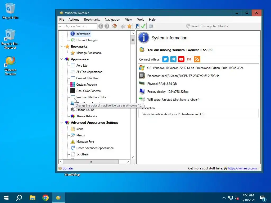The image size is (271, 203).
Task: Open the Telegram link icon
Action: [173, 59]
